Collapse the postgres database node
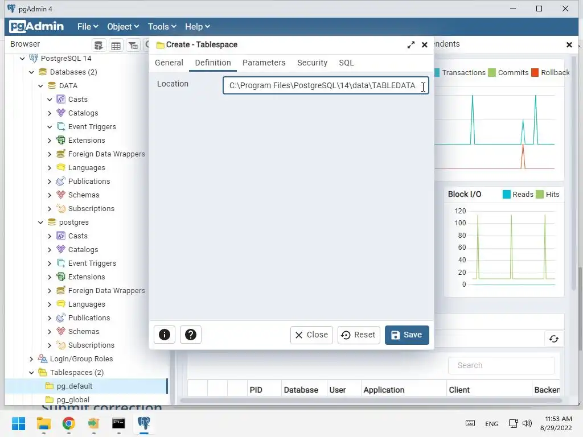 click(x=40, y=222)
